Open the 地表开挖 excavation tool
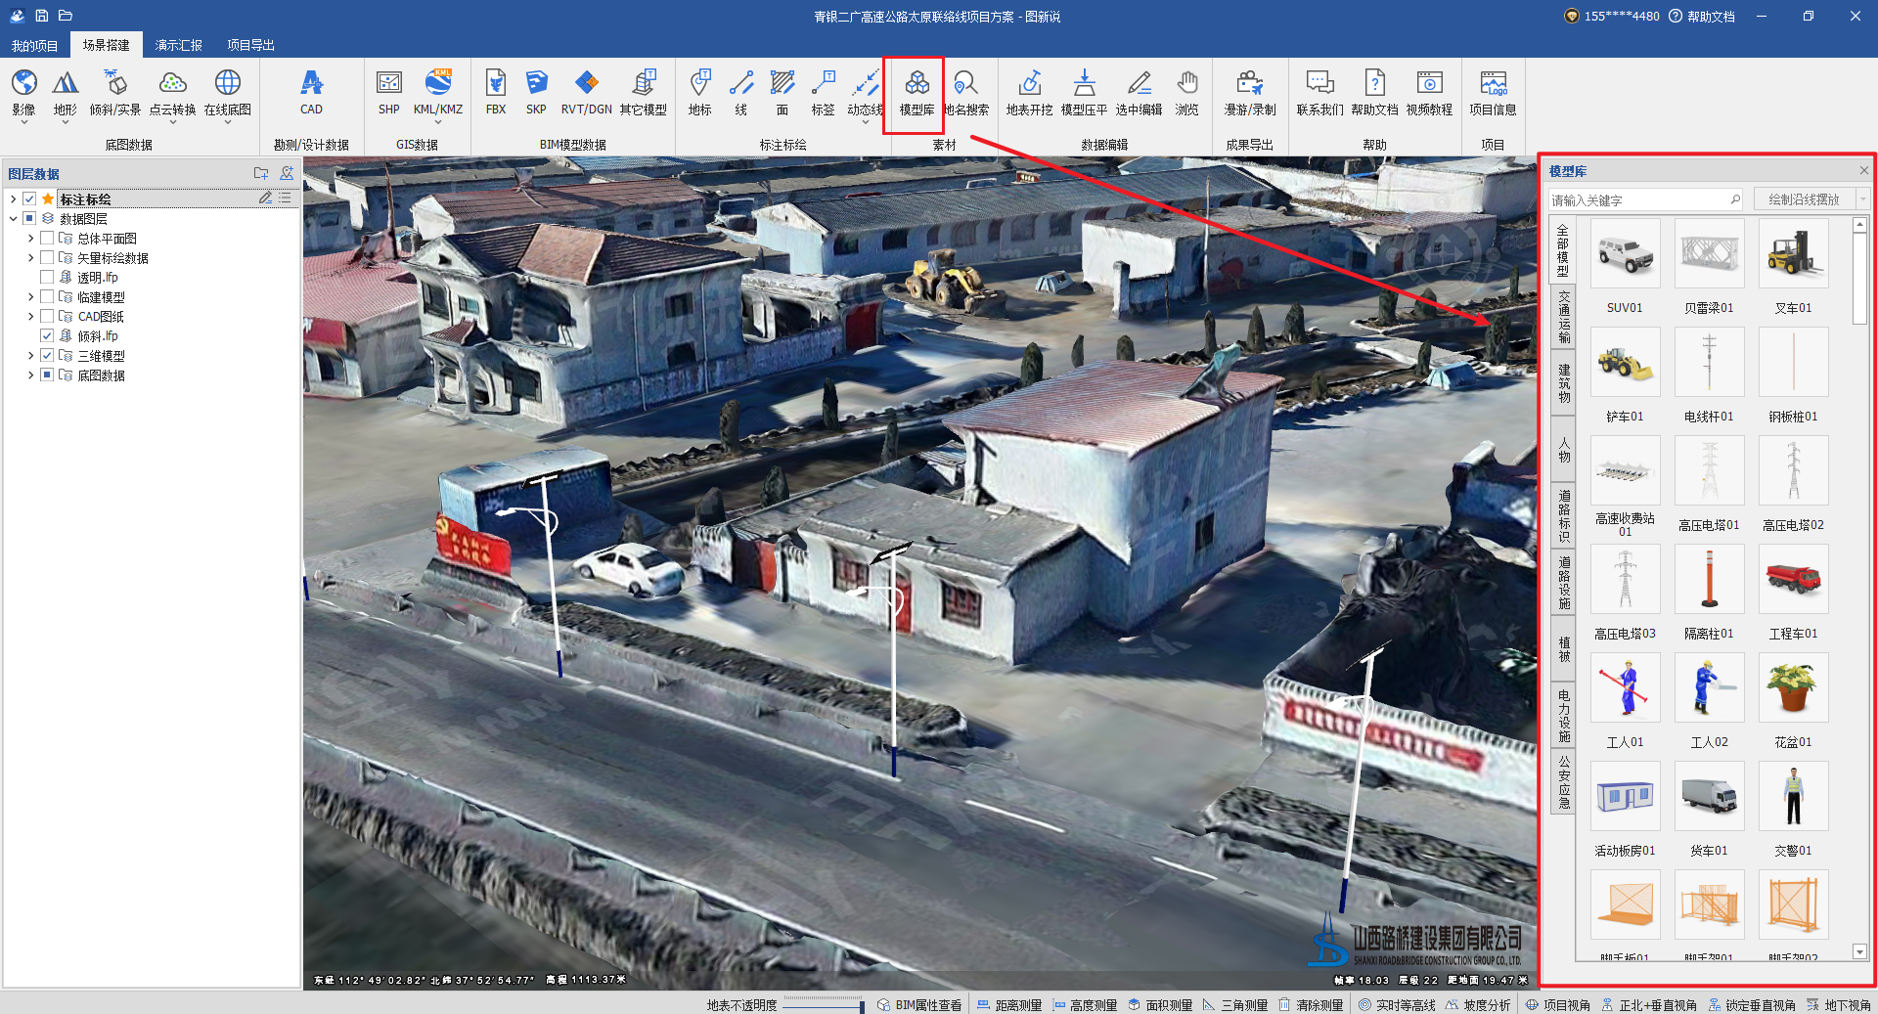This screenshot has width=1878, height=1014. pyautogui.click(x=1029, y=93)
